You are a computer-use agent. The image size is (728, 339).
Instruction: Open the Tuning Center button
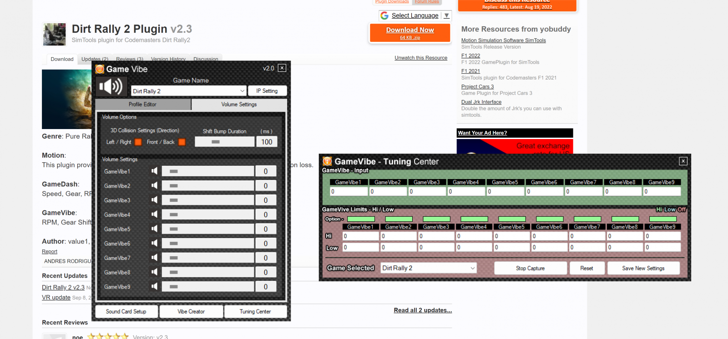coord(255,312)
